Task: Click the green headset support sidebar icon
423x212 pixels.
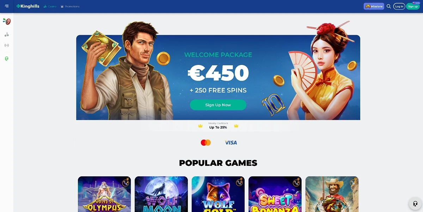Action: (x=7, y=58)
